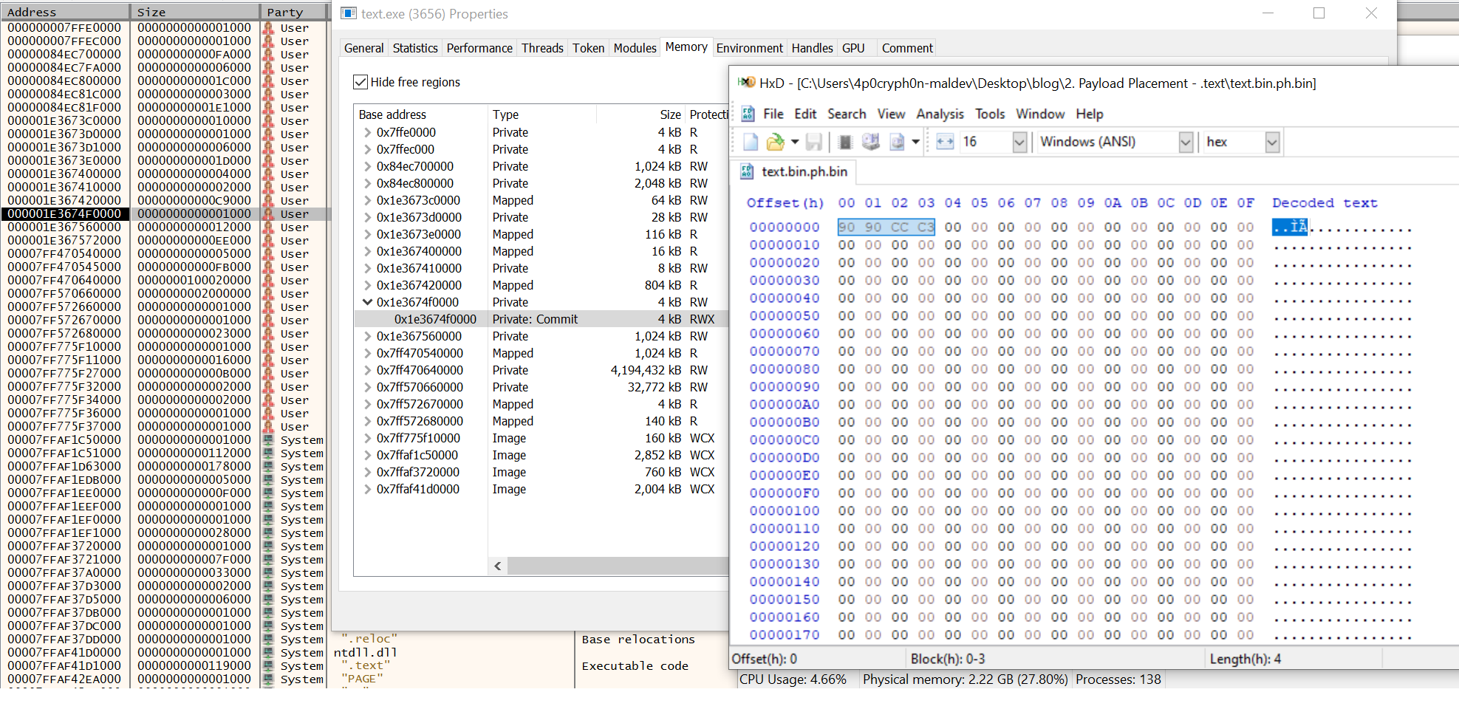Switch to the Threads tab

coord(542,48)
